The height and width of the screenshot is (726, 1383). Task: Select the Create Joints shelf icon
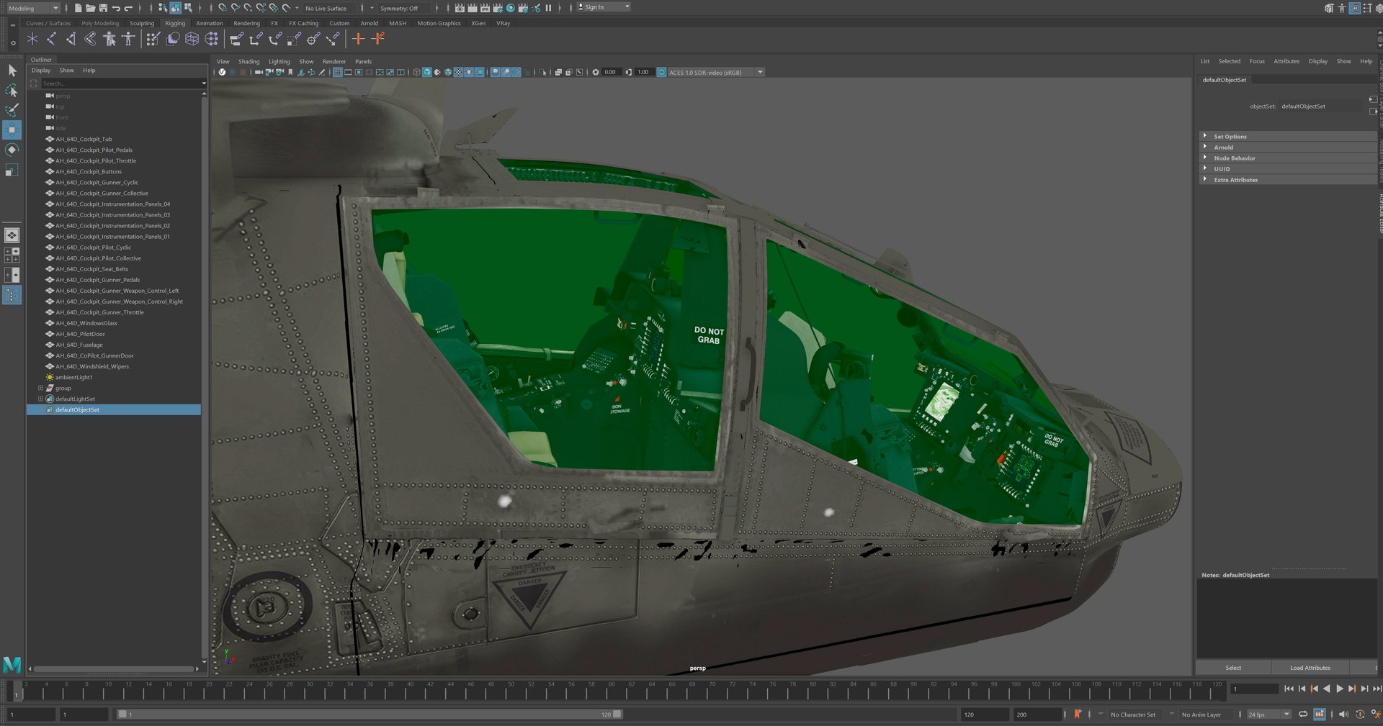point(51,39)
